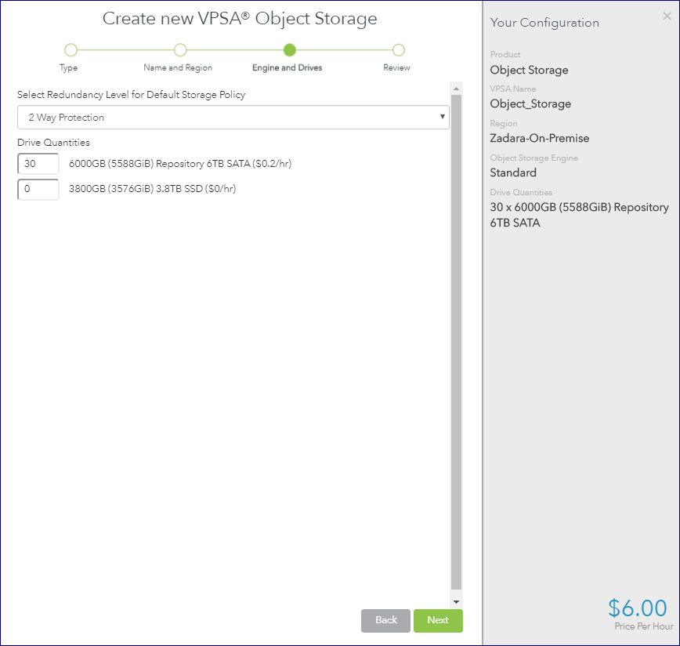Image resolution: width=680 pixels, height=646 pixels.
Task: Go to the Name and Region step
Action: [x=178, y=67]
